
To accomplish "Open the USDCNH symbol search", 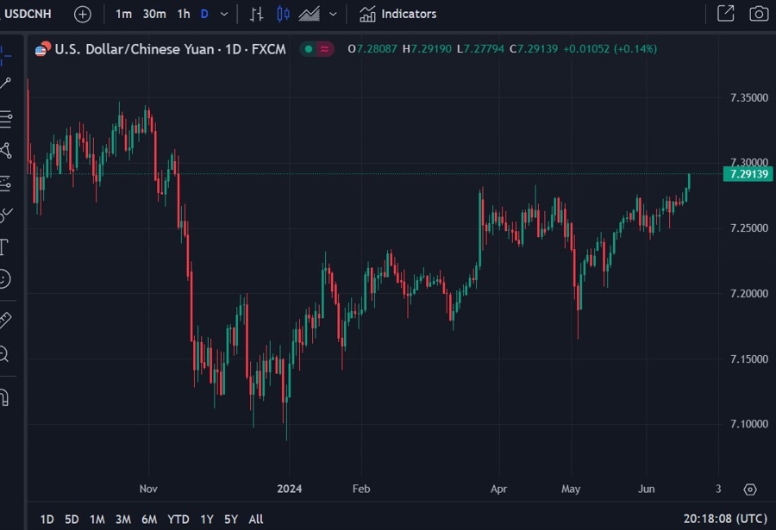I will coord(30,14).
